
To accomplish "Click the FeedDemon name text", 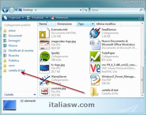I will 109,29.
